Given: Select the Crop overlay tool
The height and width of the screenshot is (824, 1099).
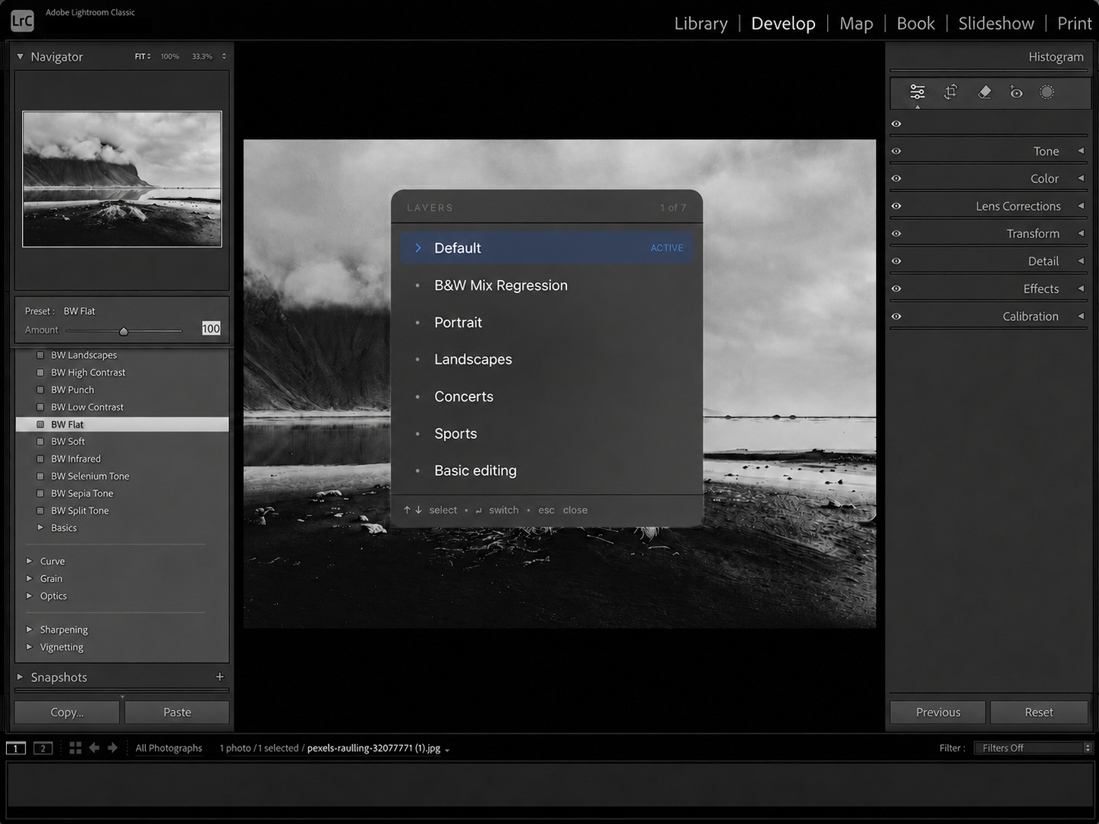Looking at the screenshot, I should click(x=950, y=92).
